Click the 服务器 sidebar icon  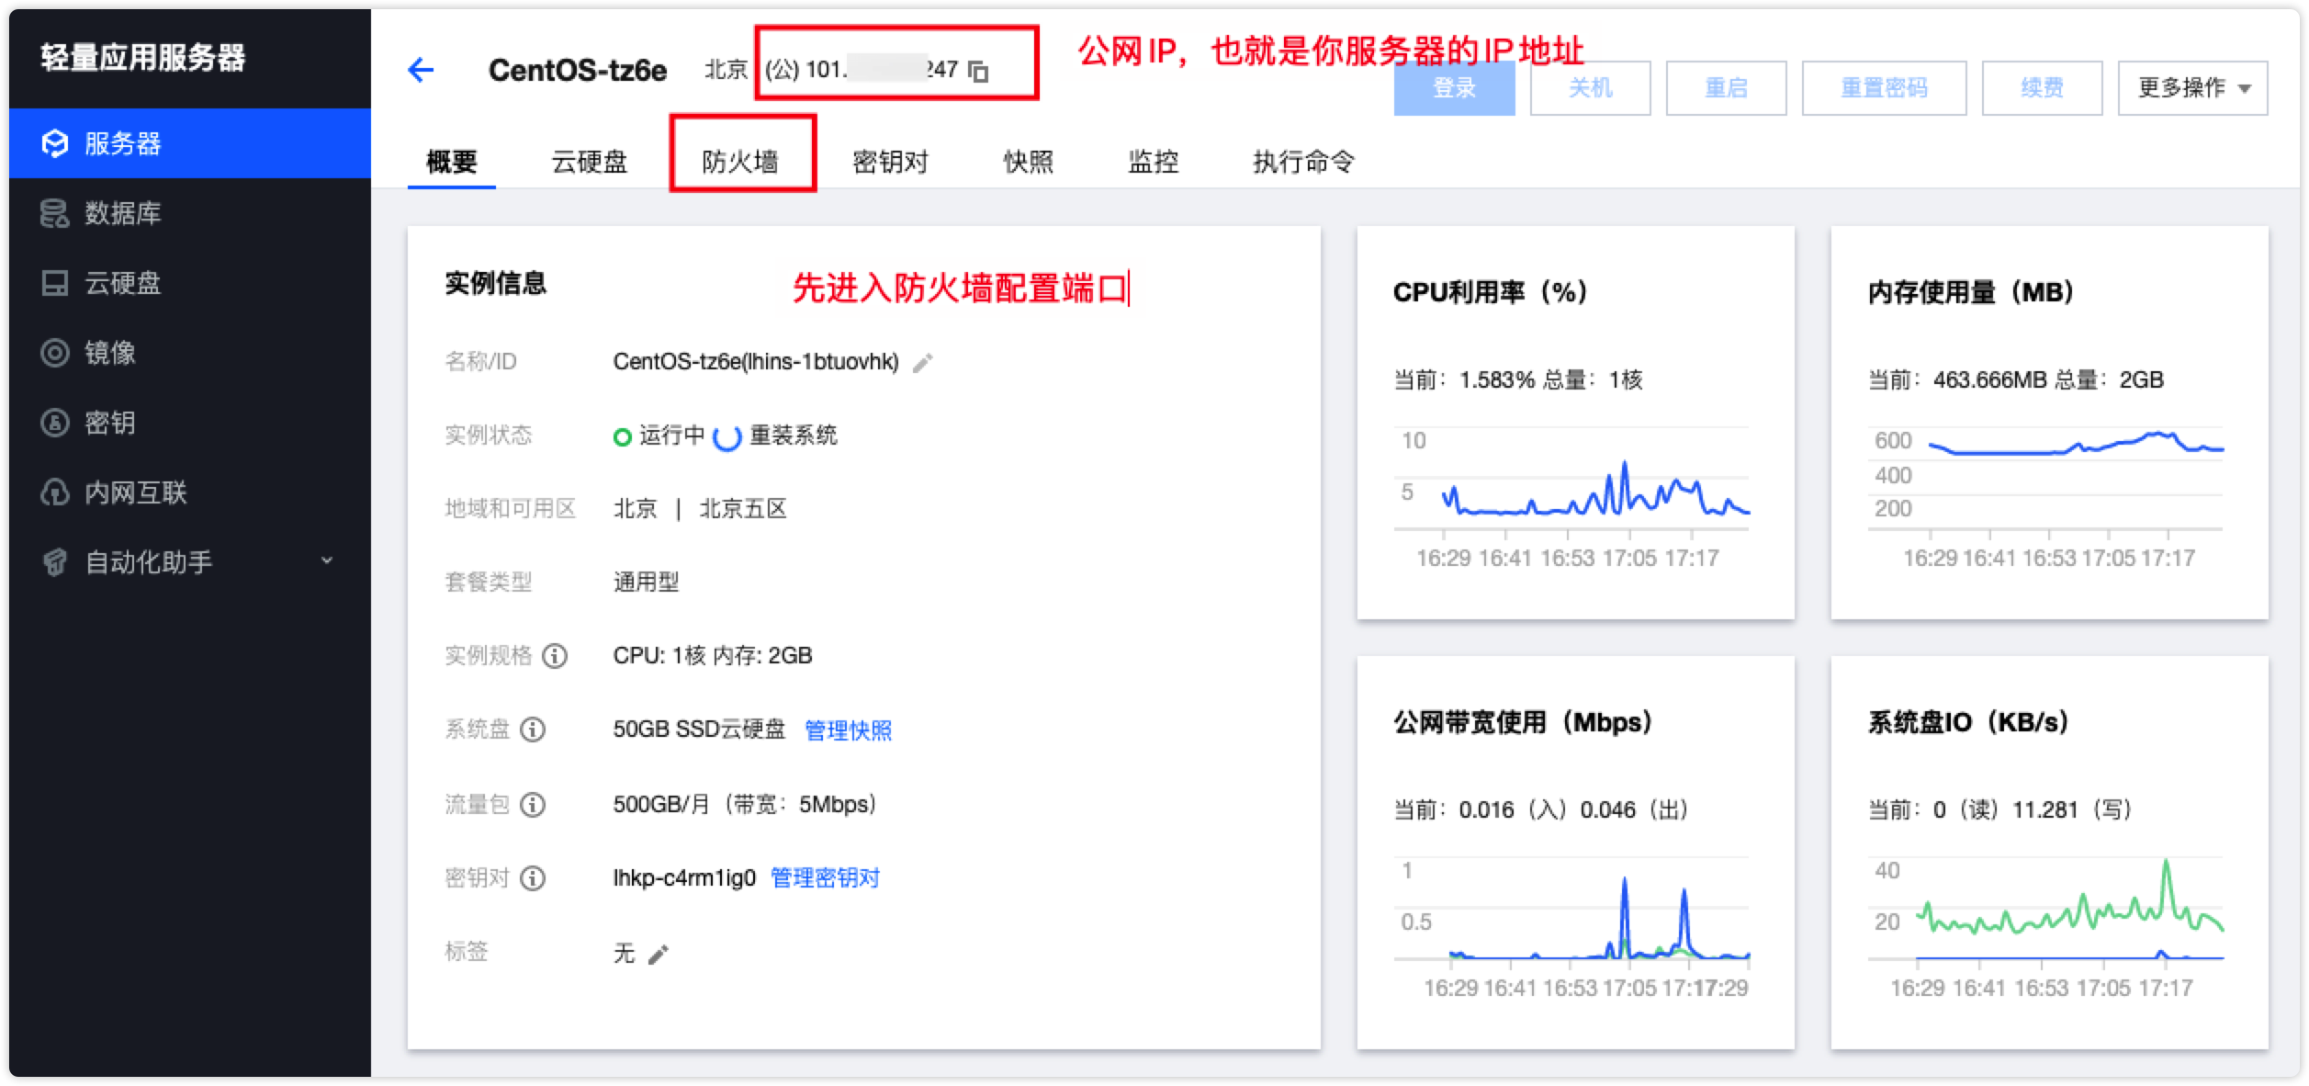pos(55,143)
